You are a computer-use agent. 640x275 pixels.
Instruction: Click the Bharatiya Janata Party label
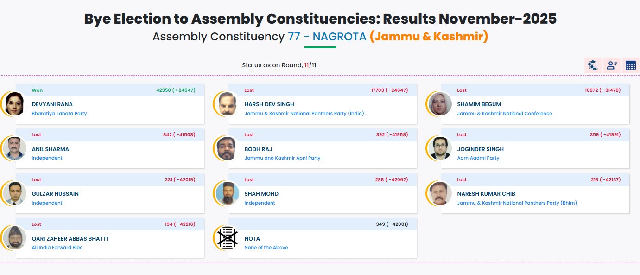pyautogui.click(x=59, y=113)
